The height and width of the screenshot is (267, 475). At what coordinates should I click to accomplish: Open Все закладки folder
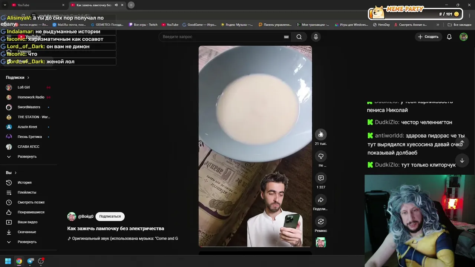(x=459, y=25)
